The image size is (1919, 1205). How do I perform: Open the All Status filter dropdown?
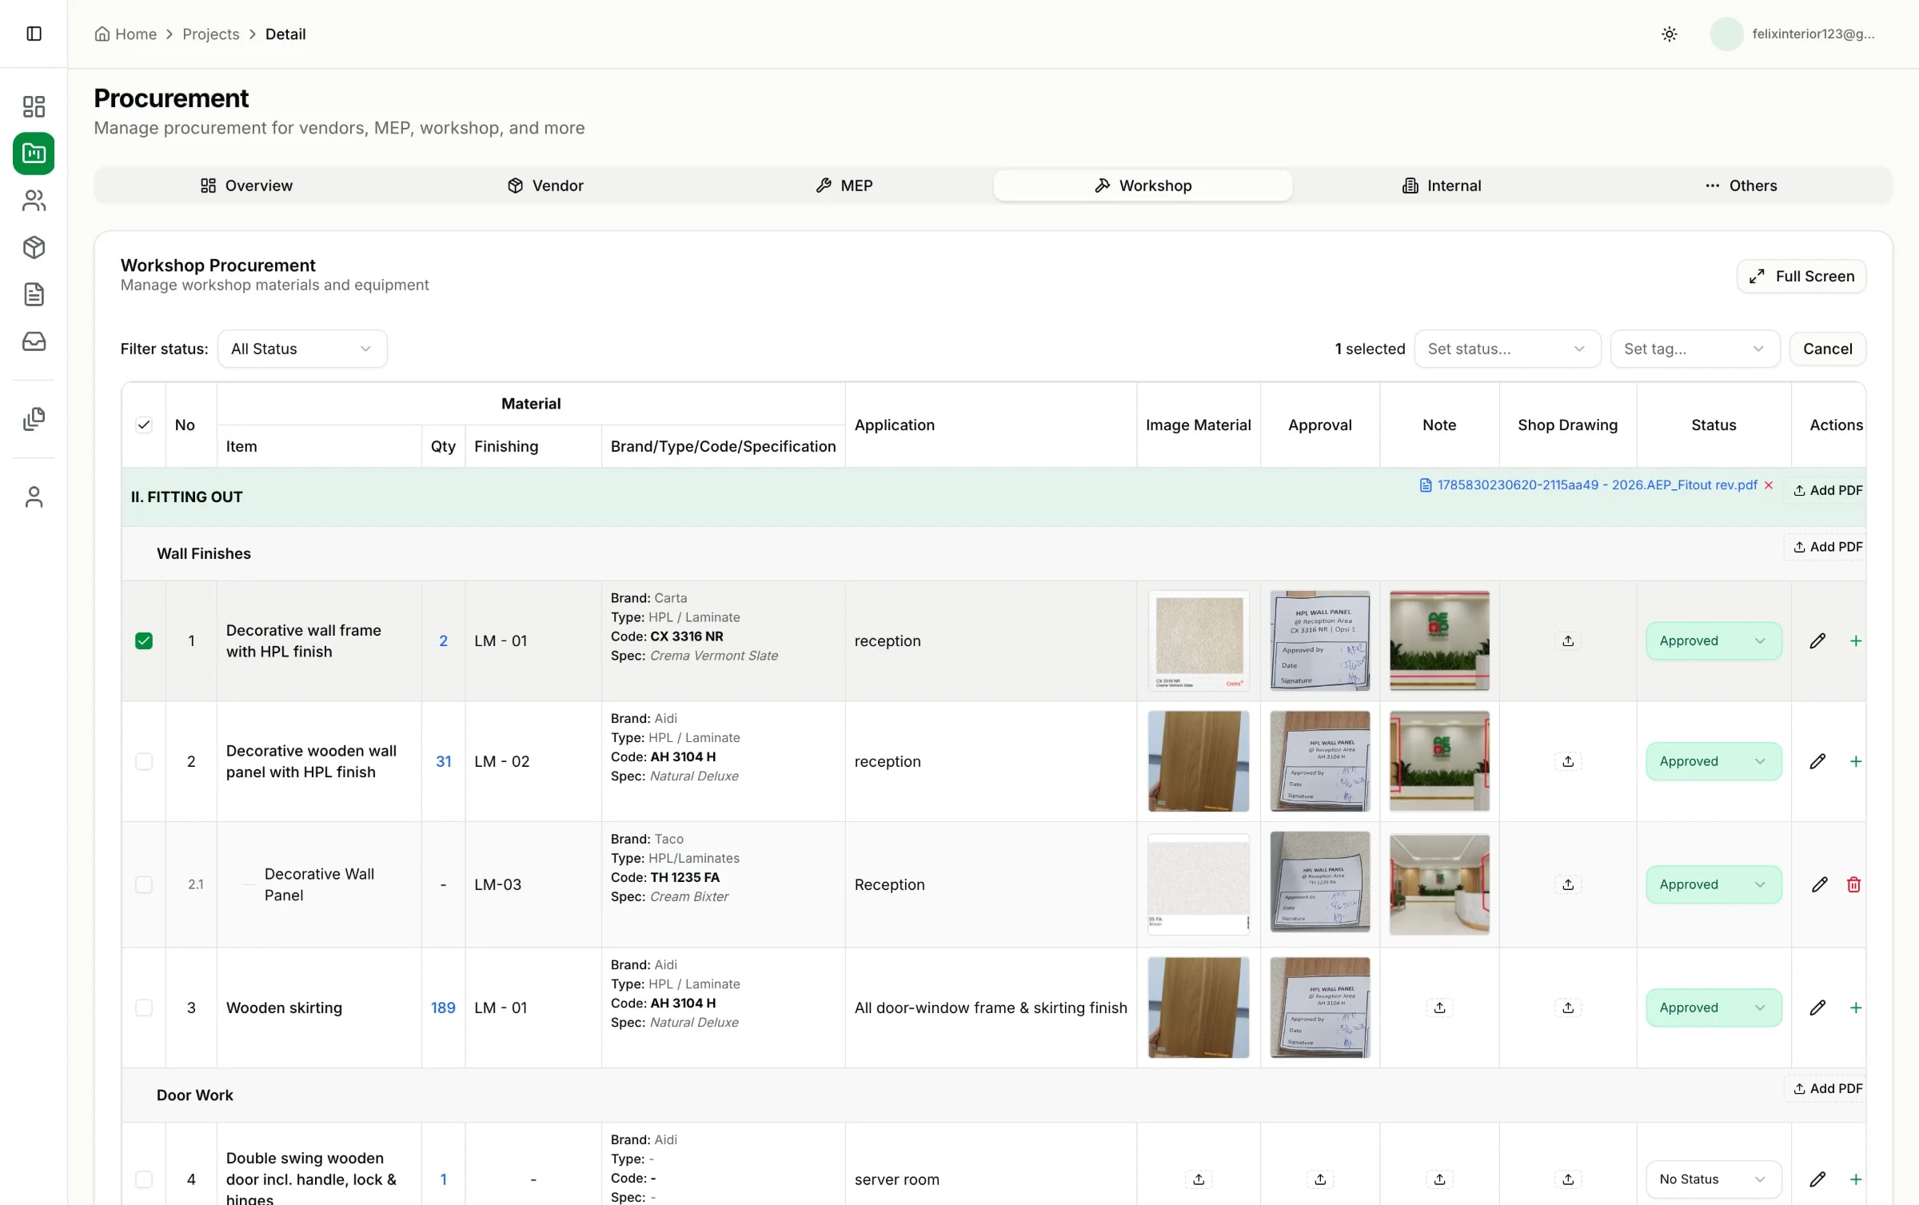[302, 349]
